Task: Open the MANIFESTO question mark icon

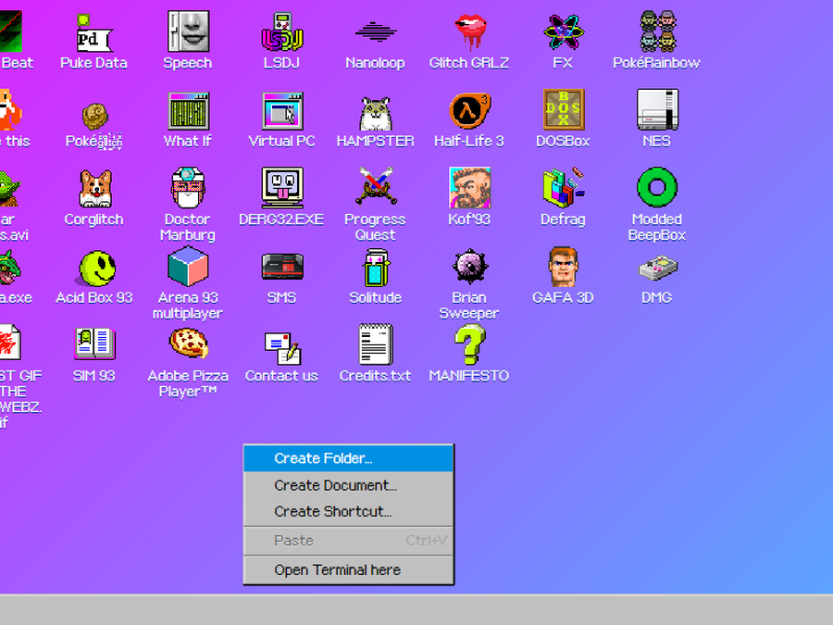Action: coord(469,344)
